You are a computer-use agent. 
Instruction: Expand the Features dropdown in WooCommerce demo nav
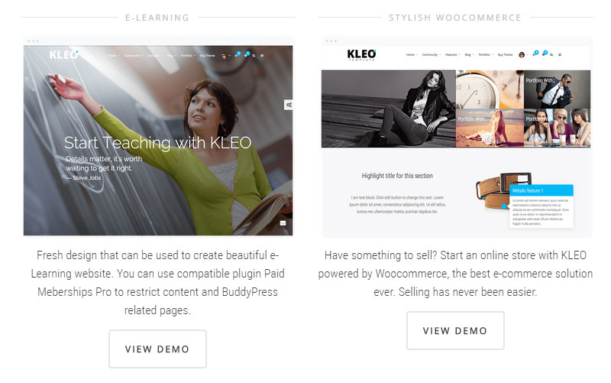(452, 54)
